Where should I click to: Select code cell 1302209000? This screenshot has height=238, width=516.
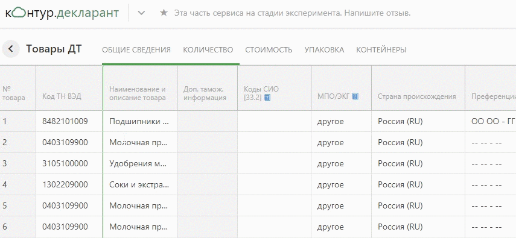pyautogui.click(x=69, y=184)
